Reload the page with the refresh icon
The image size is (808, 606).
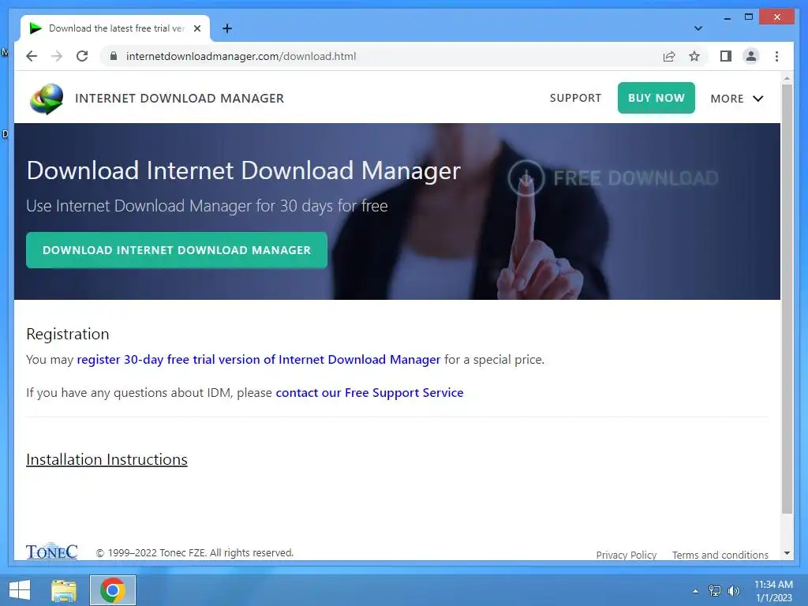[x=82, y=56]
